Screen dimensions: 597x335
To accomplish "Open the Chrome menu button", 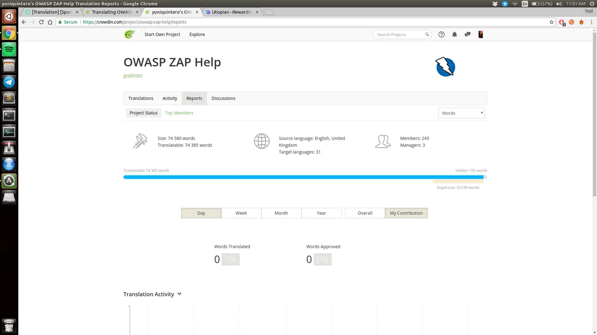I will click(591, 22).
